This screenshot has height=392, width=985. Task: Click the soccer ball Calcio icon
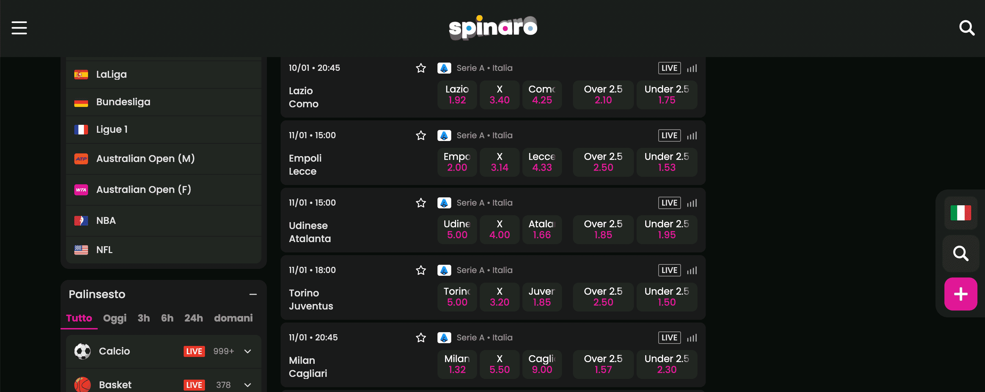click(x=83, y=351)
